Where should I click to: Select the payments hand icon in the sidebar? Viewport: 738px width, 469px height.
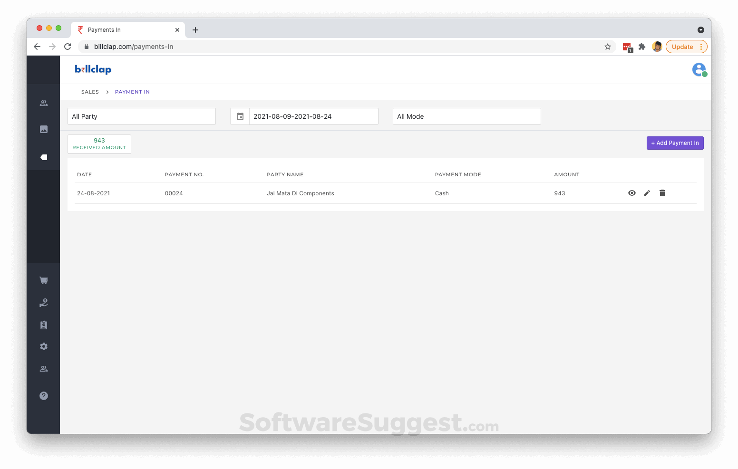tap(43, 302)
